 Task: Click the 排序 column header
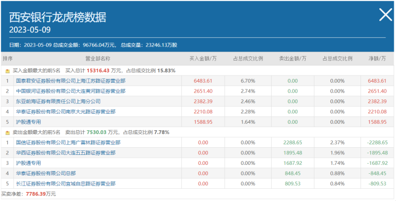click(x=8, y=58)
